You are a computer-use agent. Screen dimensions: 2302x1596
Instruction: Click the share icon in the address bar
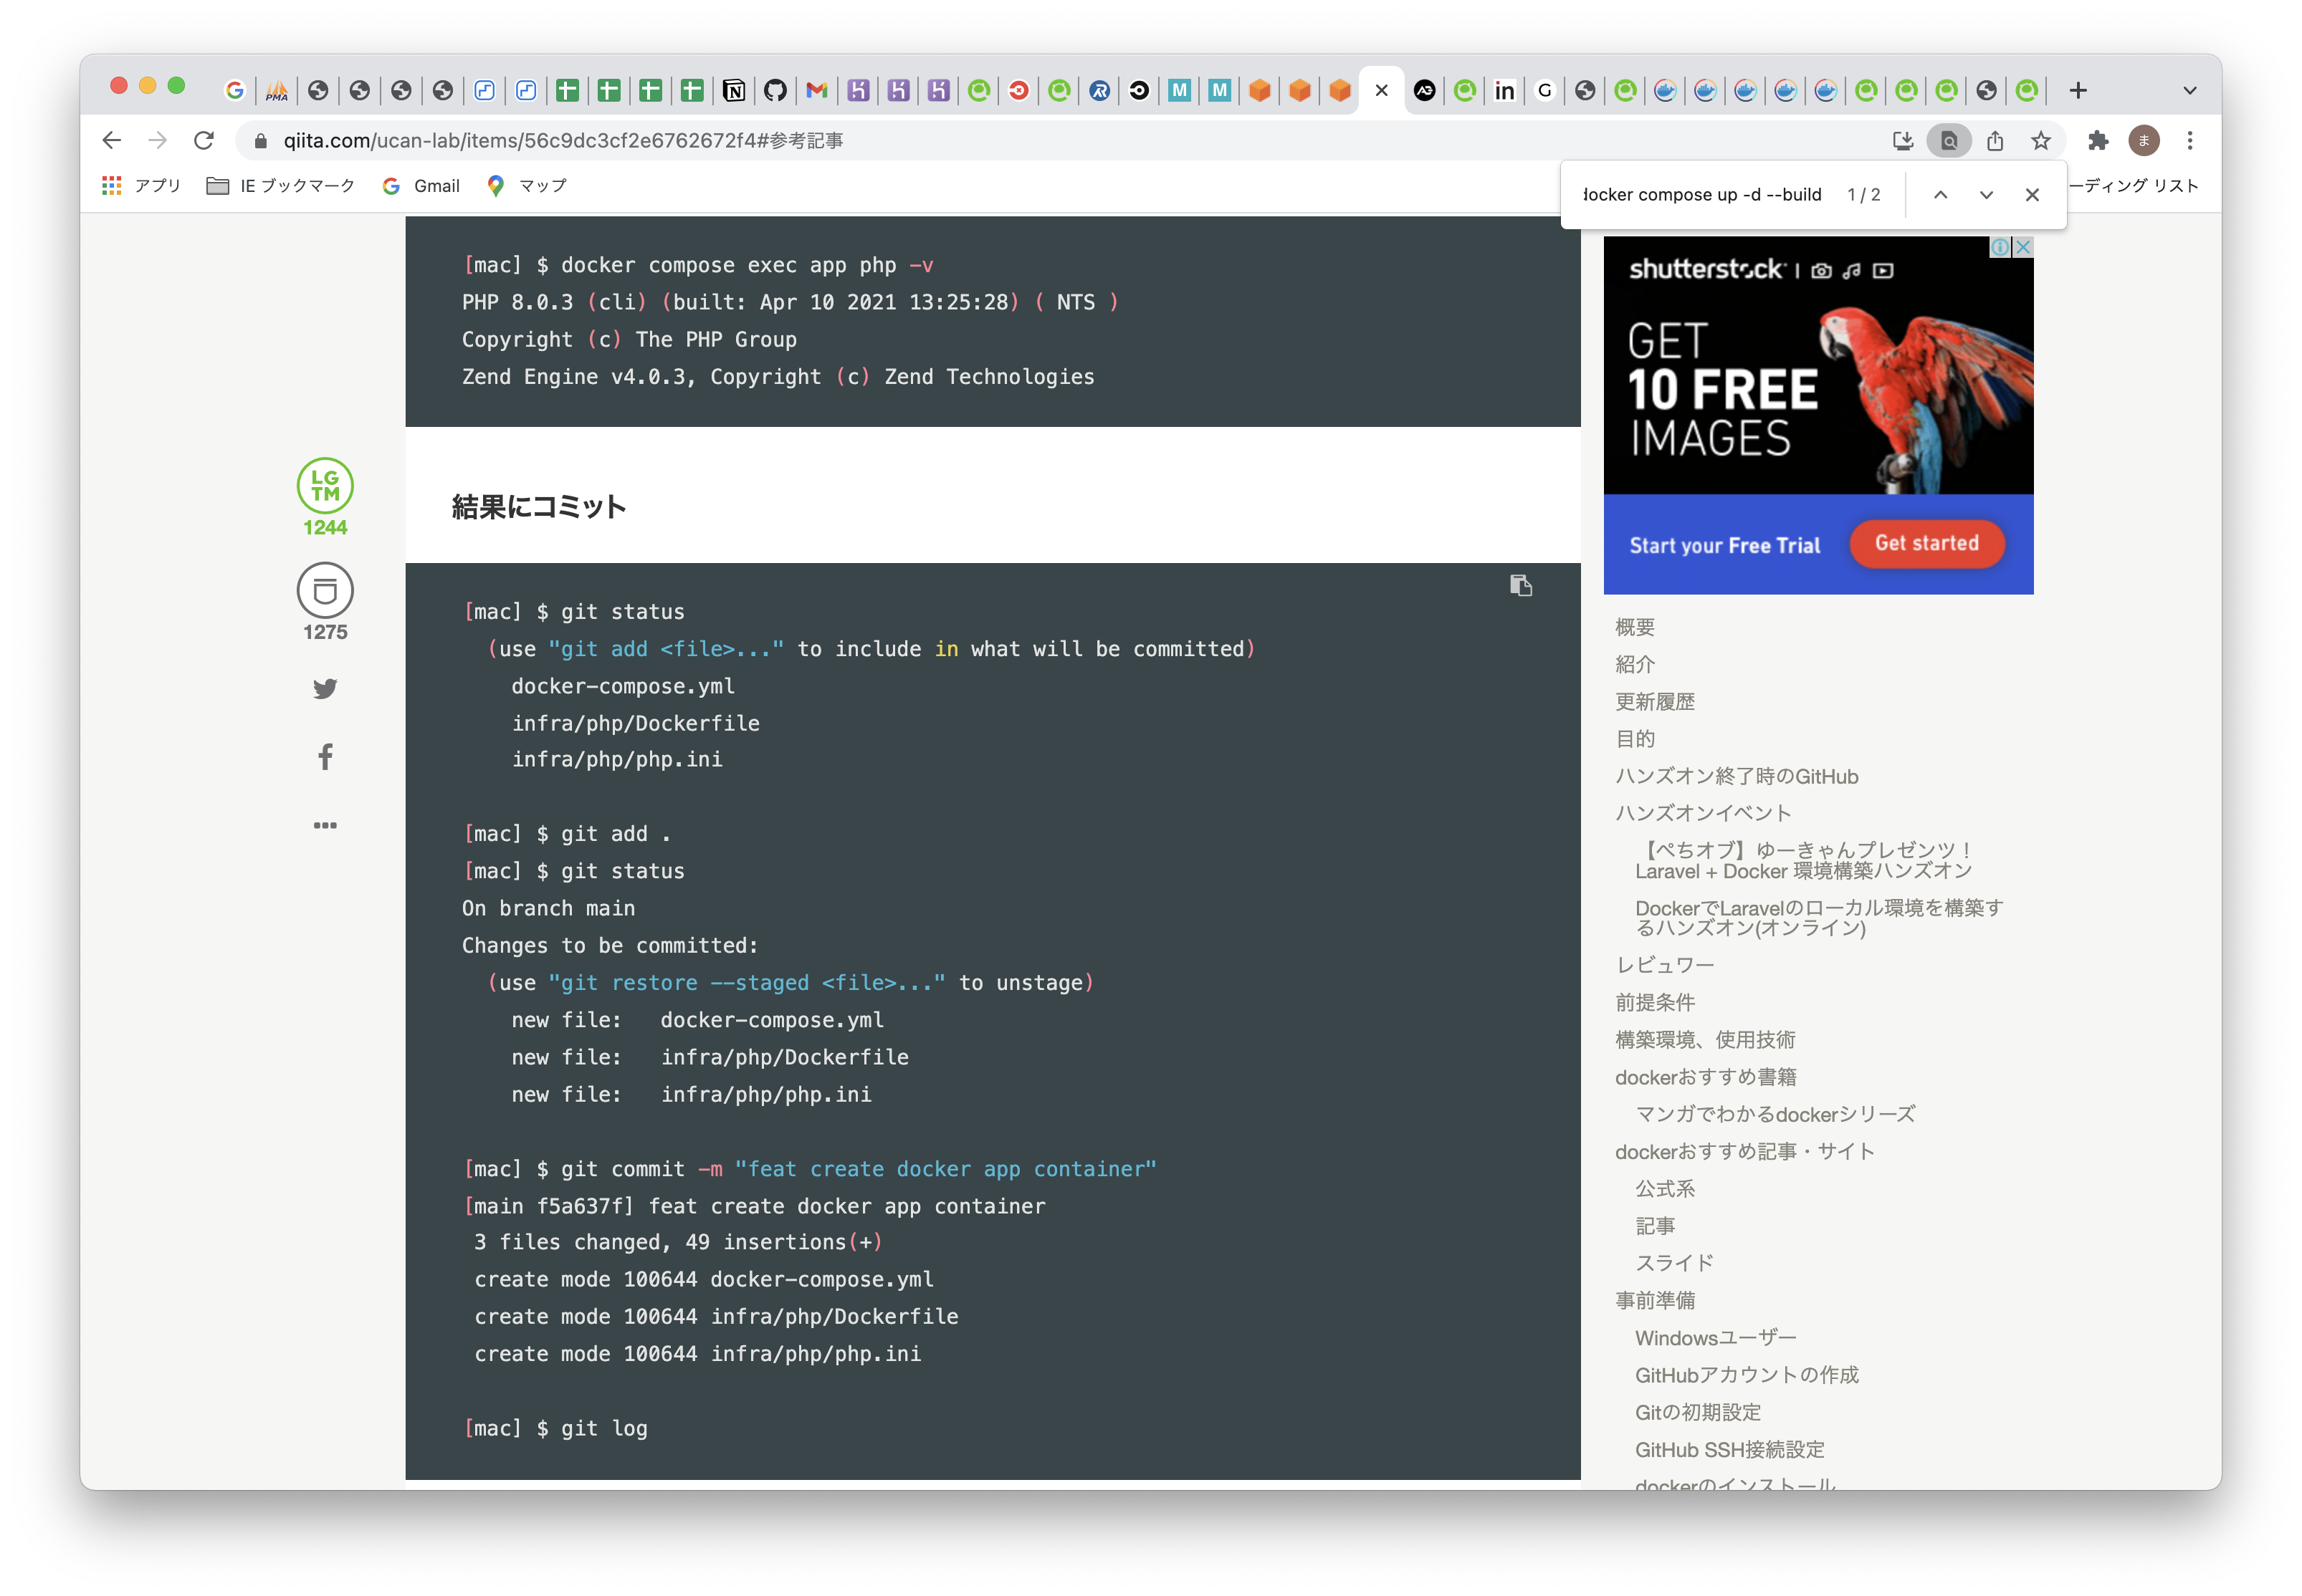click(x=1995, y=140)
